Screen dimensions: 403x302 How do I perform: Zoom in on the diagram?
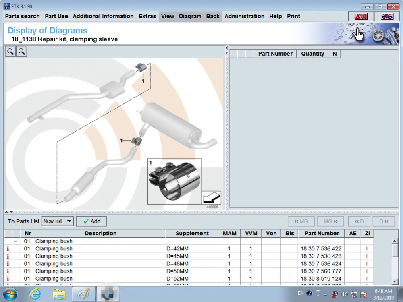pos(10,52)
